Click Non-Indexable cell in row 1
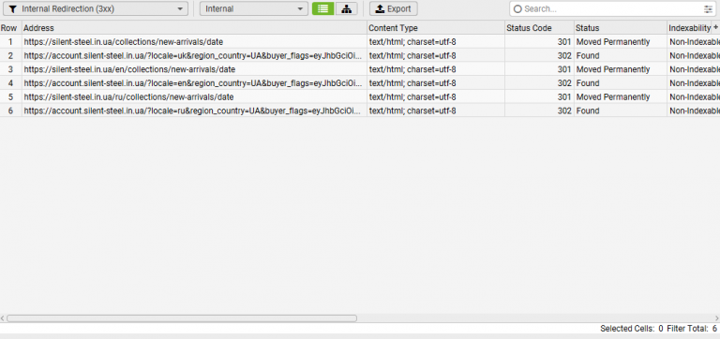This screenshot has width=720, height=339. [694, 42]
